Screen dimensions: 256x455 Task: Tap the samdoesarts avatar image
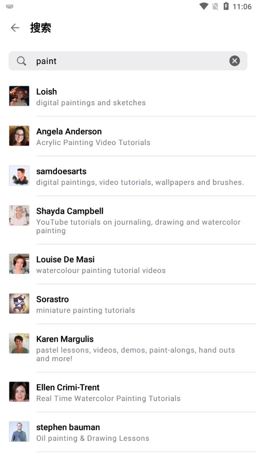click(19, 175)
